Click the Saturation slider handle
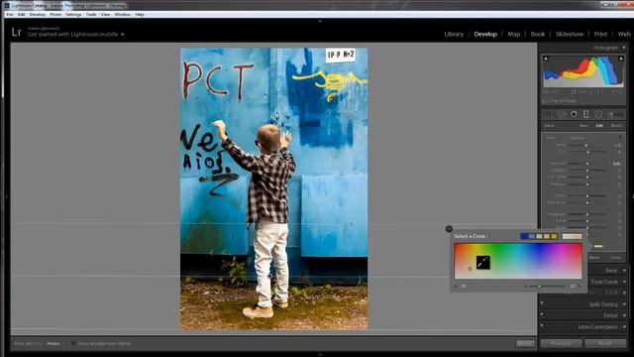 [x=587, y=202]
